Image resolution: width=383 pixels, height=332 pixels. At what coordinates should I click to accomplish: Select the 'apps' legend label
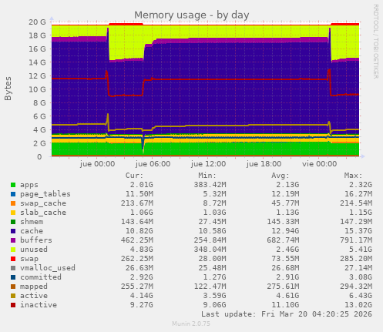click(29, 185)
